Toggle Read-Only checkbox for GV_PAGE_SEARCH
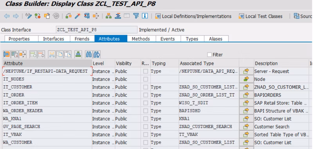This screenshot has height=149, width=313. point(146,126)
